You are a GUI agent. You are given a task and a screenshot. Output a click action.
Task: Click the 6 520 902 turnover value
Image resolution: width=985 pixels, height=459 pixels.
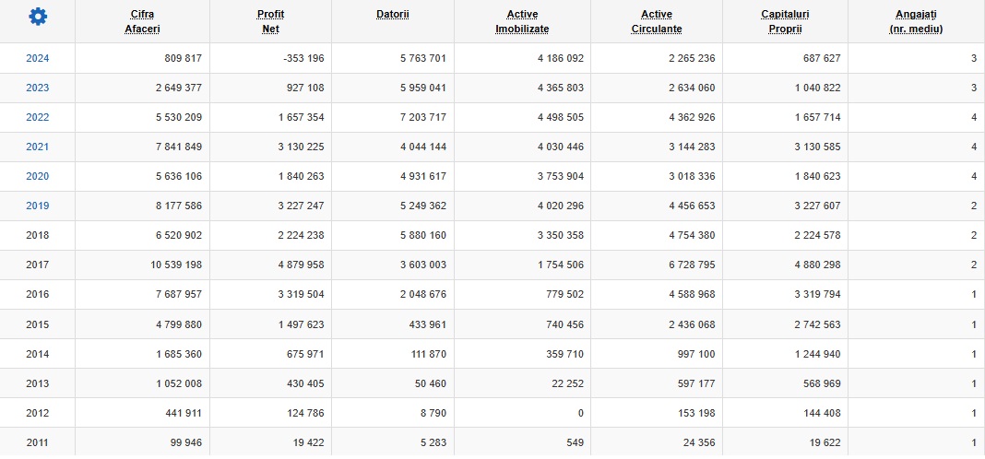coord(178,235)
